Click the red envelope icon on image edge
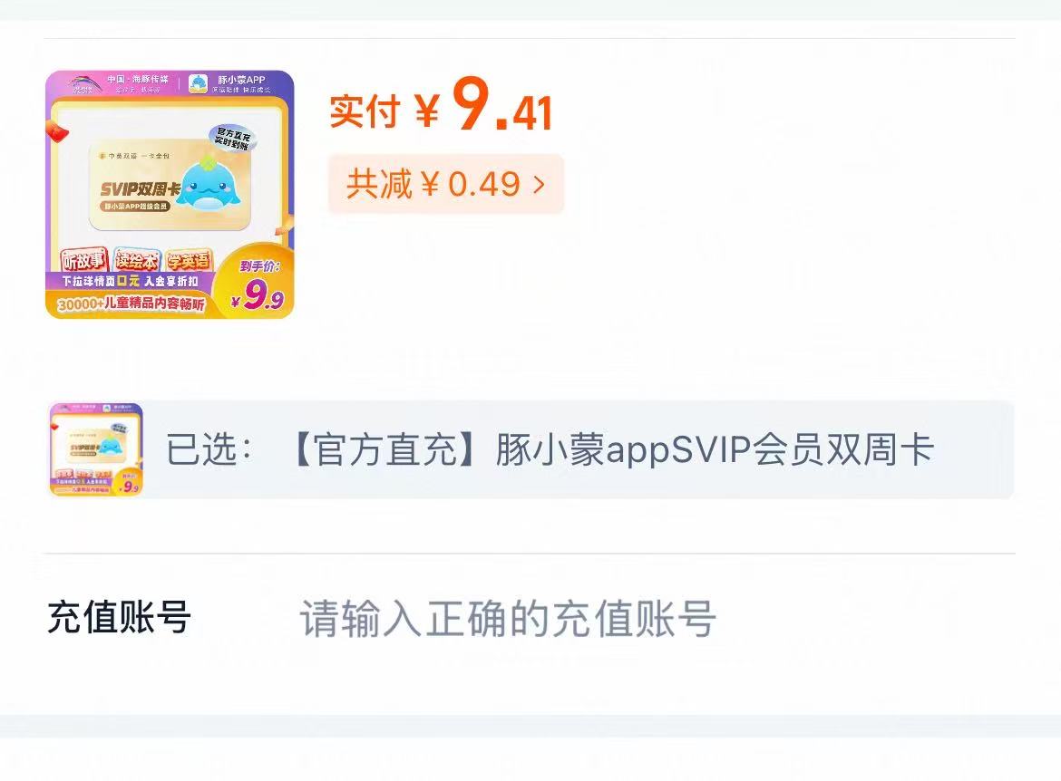The width and height of the screenshot is (1061, 781). click(x=56, y=130)
